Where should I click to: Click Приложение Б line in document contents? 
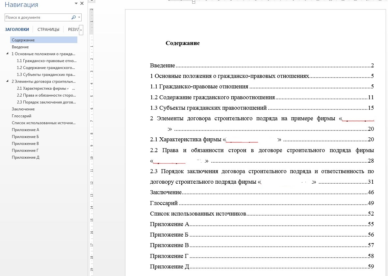262,235
